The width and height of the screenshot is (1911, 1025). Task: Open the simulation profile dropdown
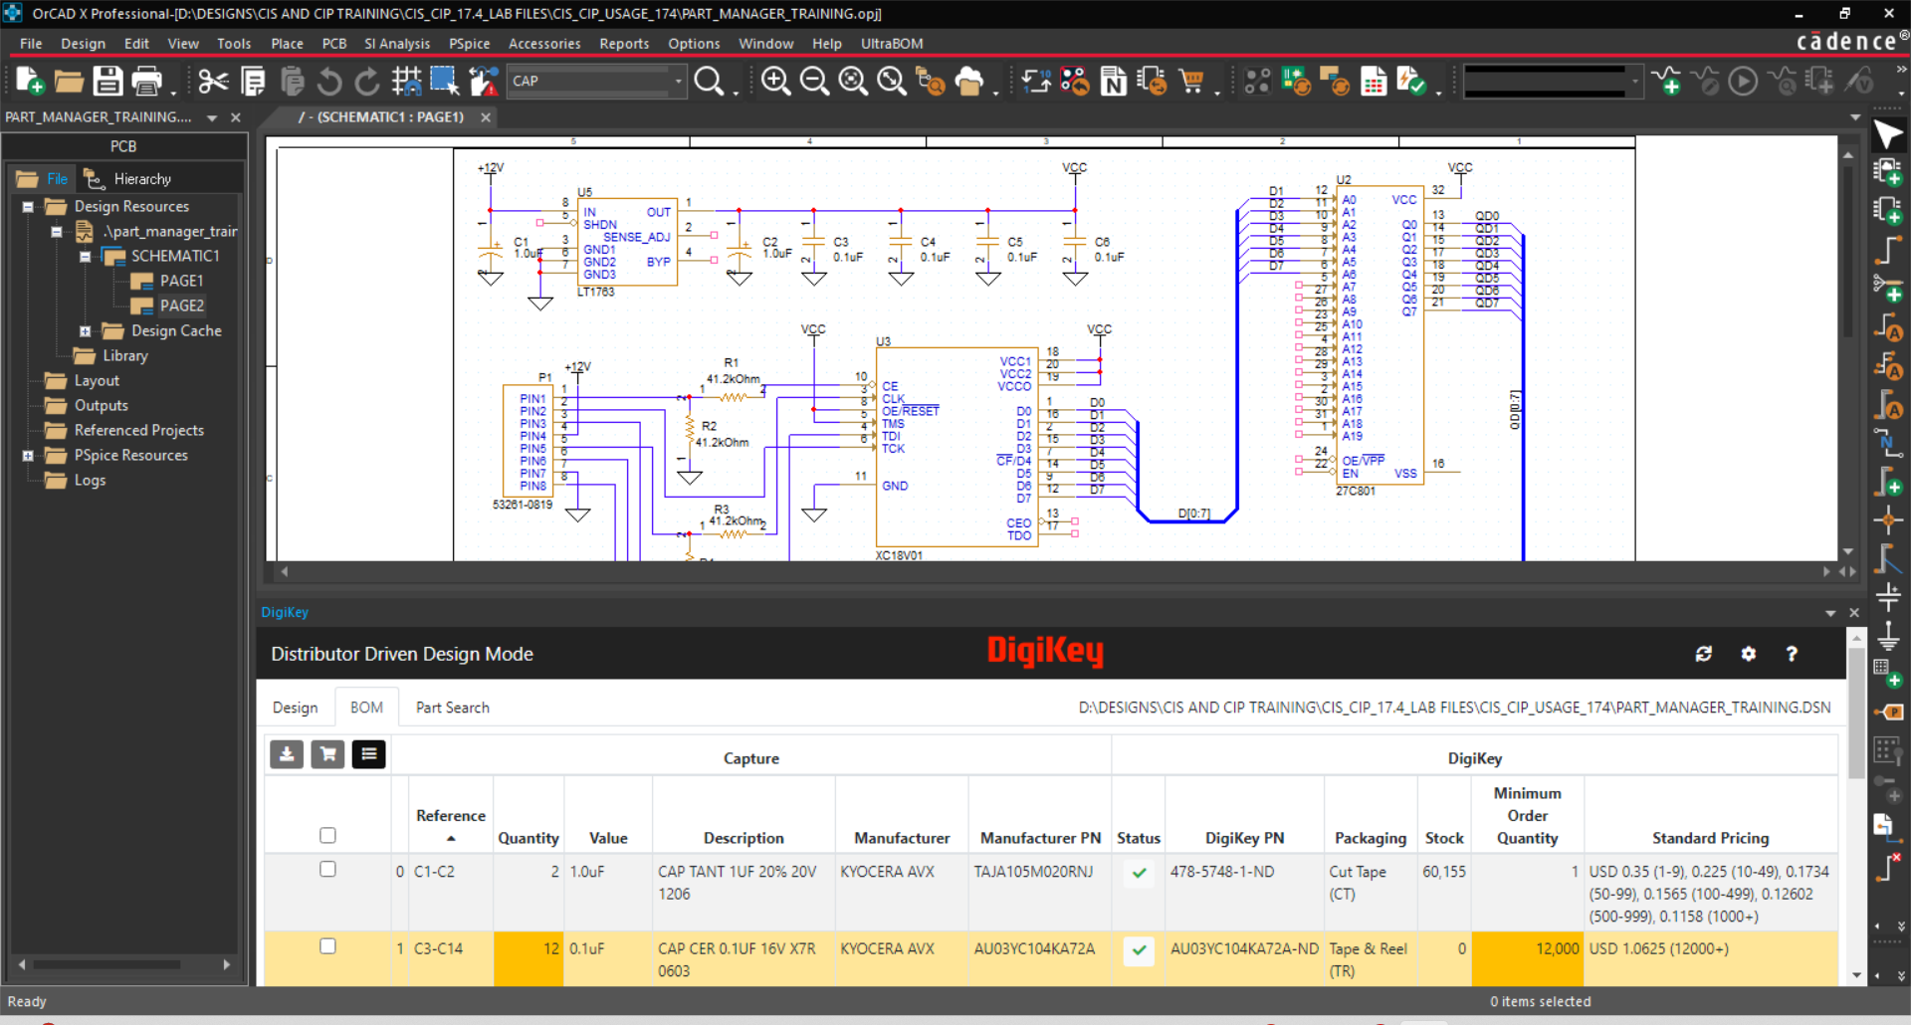[1633, 81]
